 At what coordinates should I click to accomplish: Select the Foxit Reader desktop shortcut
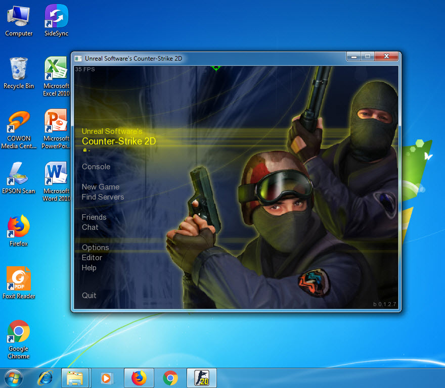[x=19, y=283]
